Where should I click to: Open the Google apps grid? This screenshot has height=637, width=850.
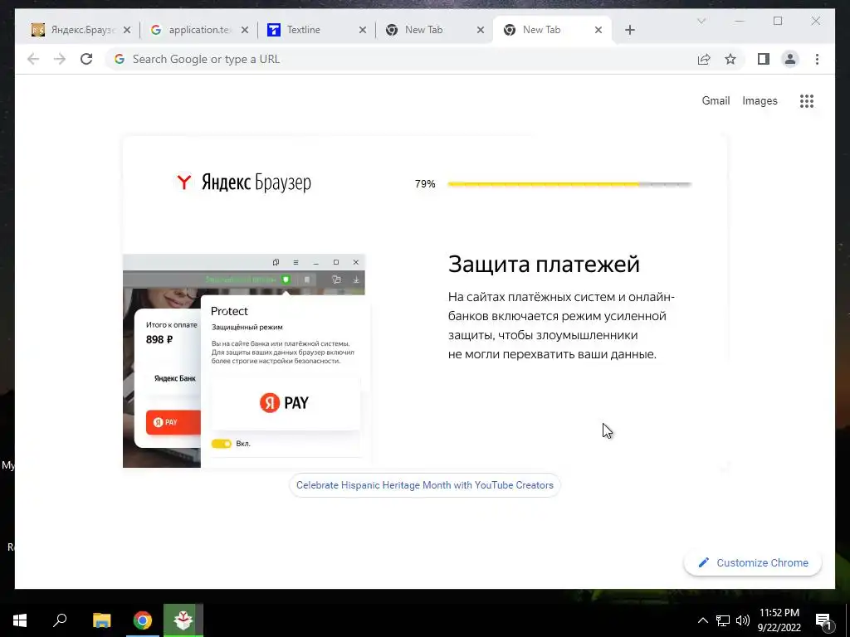[807, 100]
